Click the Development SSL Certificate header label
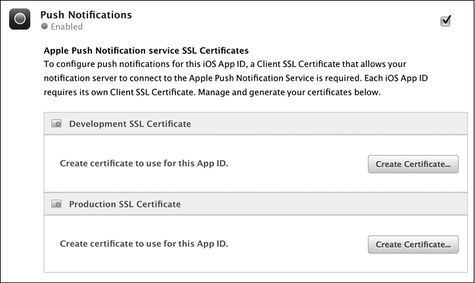 [x=130, y=123]
